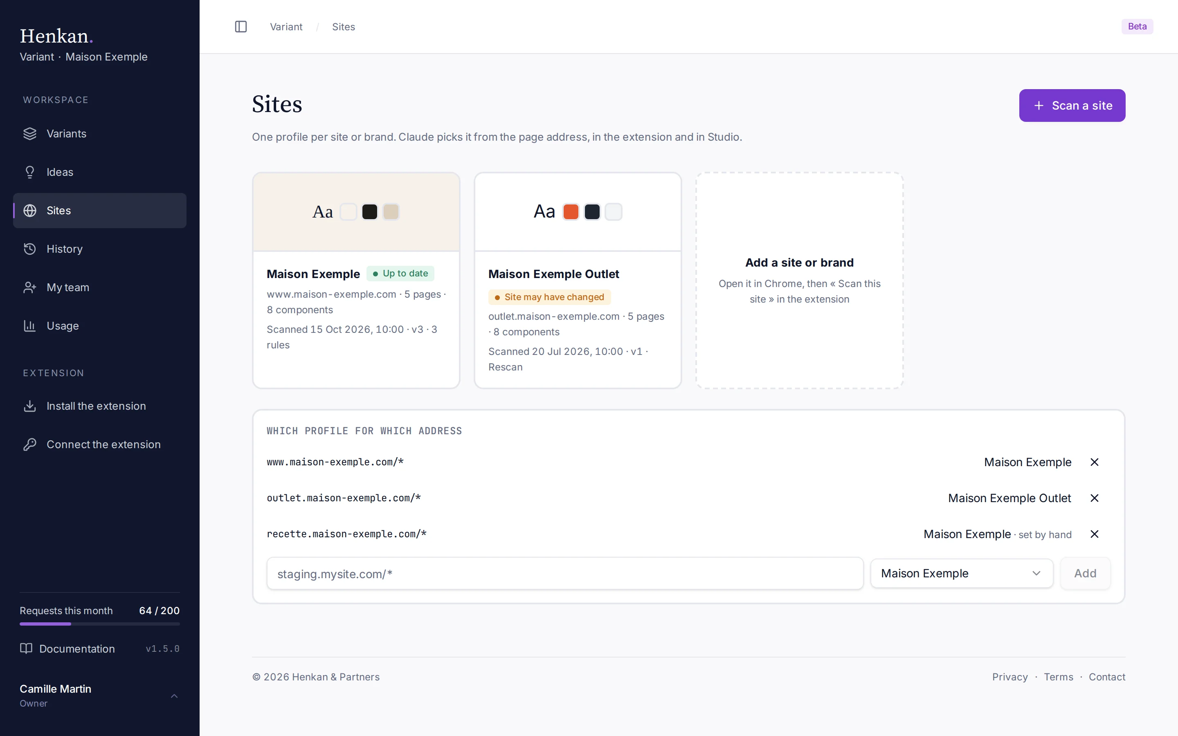Open the Maison Exemple profile dropdown

tap(961, 573)
